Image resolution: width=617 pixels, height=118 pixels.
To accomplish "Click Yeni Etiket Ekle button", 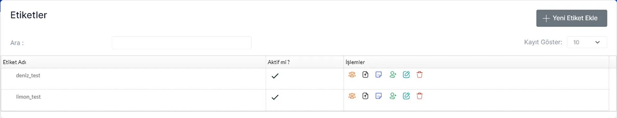I will pos(571,18).
